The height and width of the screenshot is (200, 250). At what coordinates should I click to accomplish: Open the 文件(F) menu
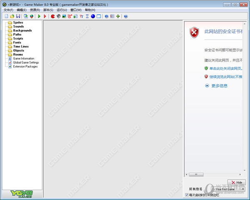click(x=8, y=10)
